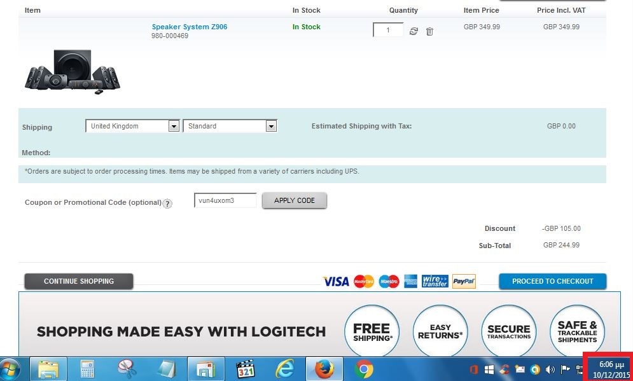
Task: Click the quantity input field
Action: [x=388, y=30]
